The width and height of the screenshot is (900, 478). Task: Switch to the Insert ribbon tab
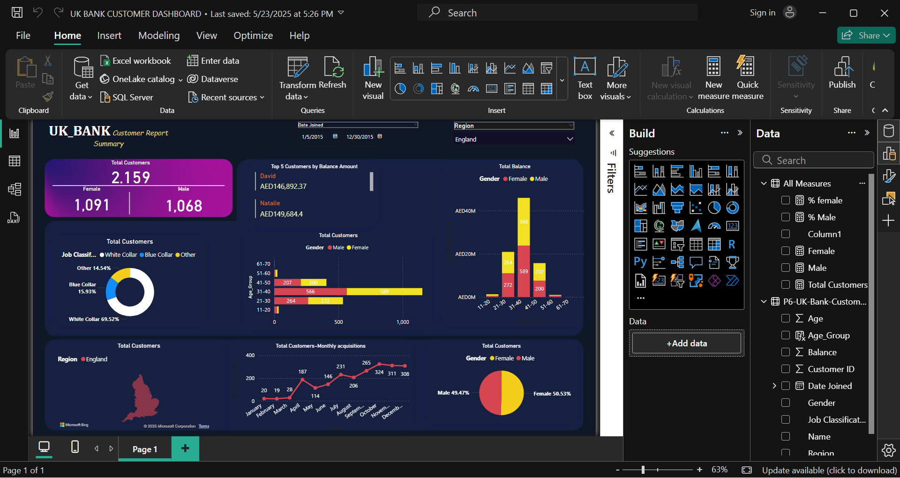[x=109, y=36]
